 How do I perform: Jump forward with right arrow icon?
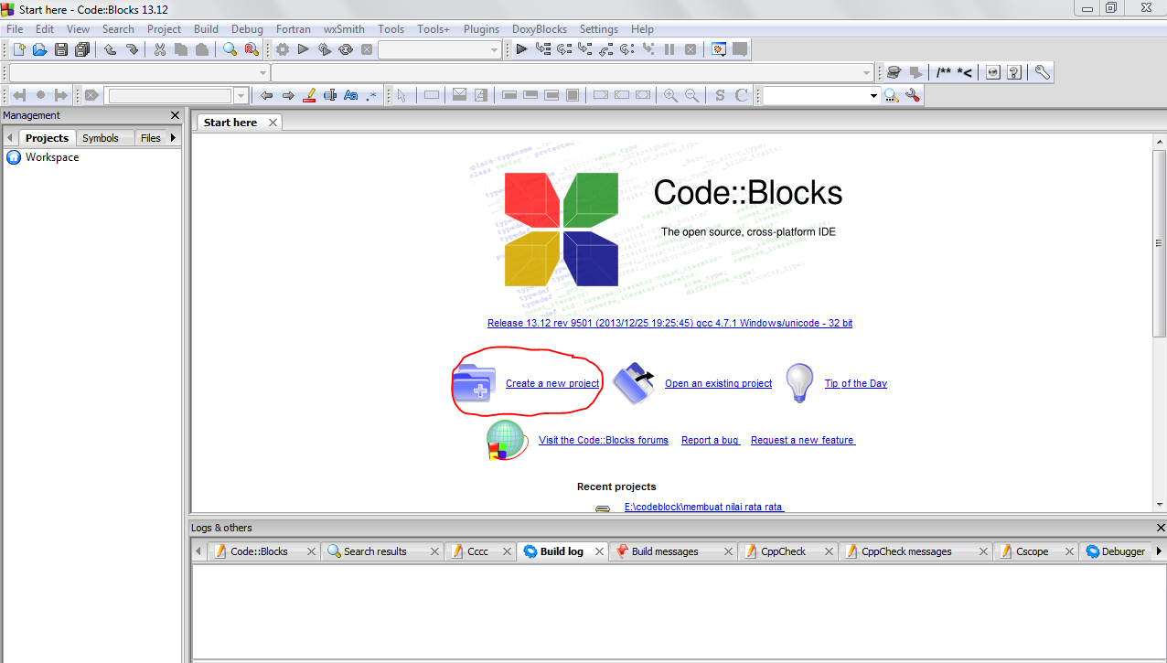[x=288, y=95]
